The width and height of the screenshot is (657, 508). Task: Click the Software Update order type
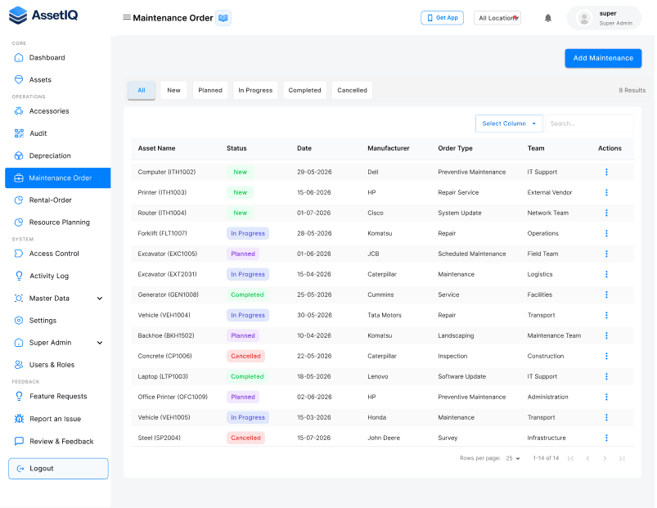click(461, 376)
